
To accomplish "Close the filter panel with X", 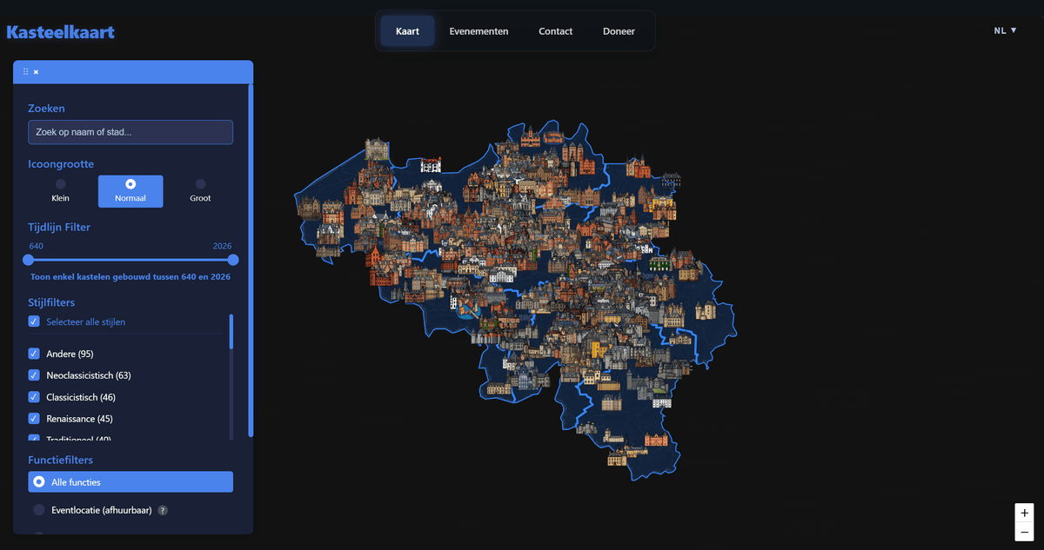I will pyautogui.click(x=36, y=72).
